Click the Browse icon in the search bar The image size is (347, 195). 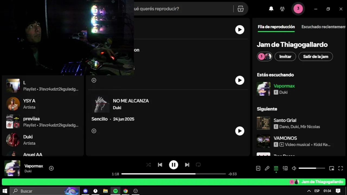click(x=240, y=9)
